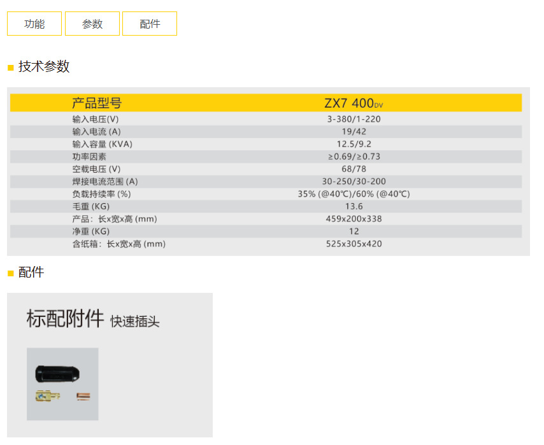Select the net weight value 12
The image size is (544, 445).
[x=354, y=232]
